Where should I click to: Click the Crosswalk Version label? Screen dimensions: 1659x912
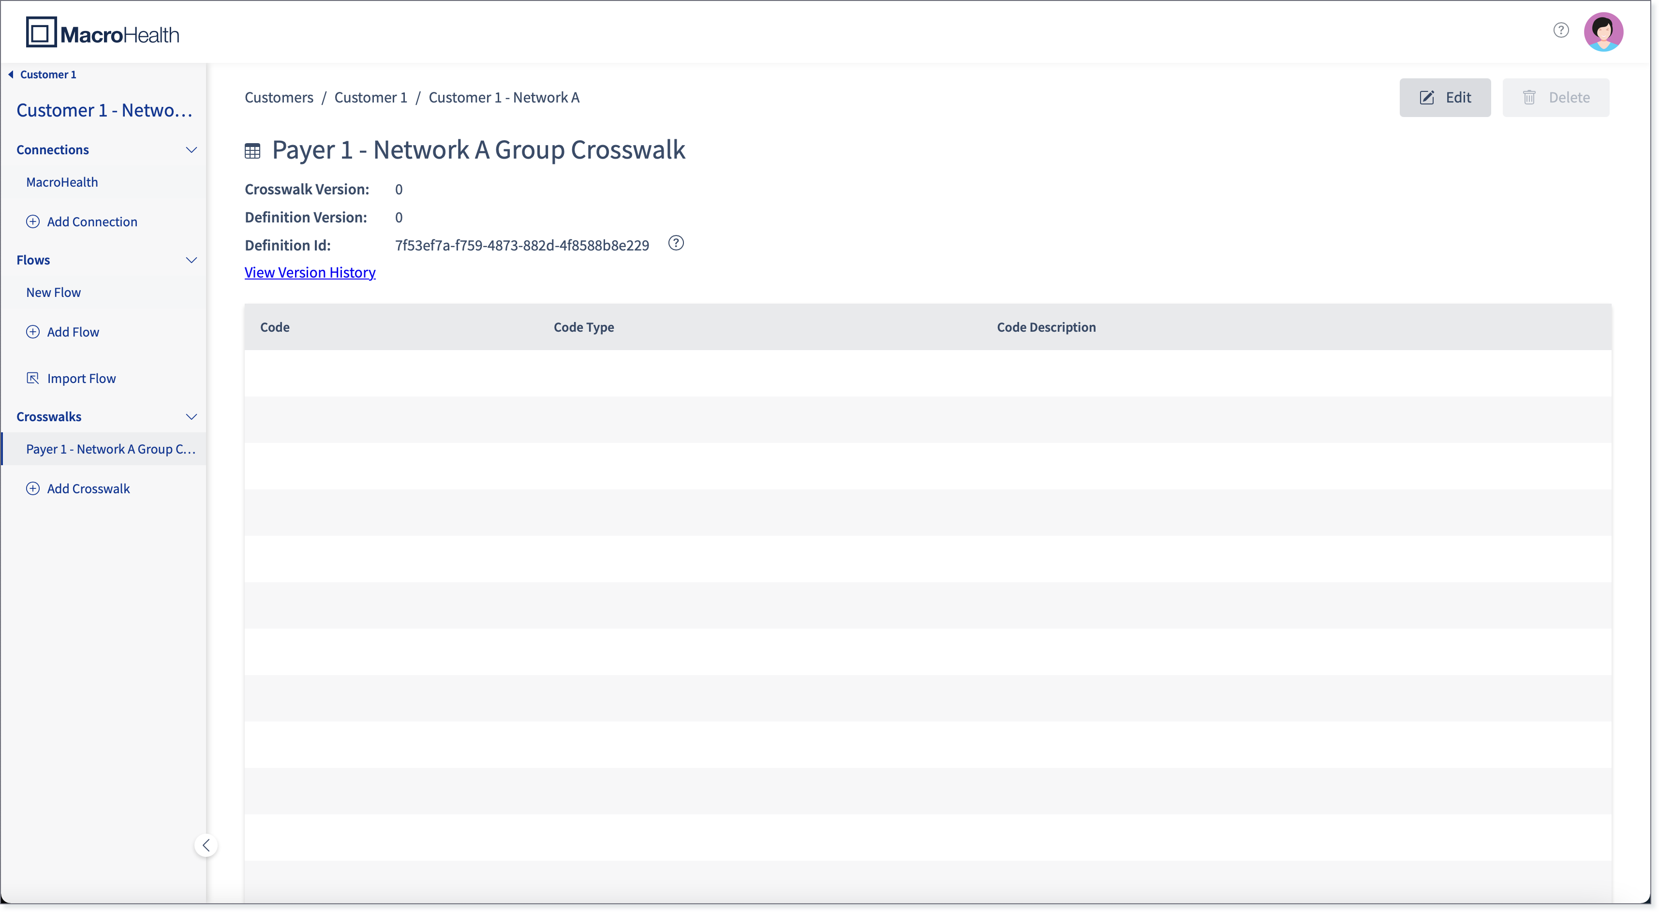pos(307,190)
